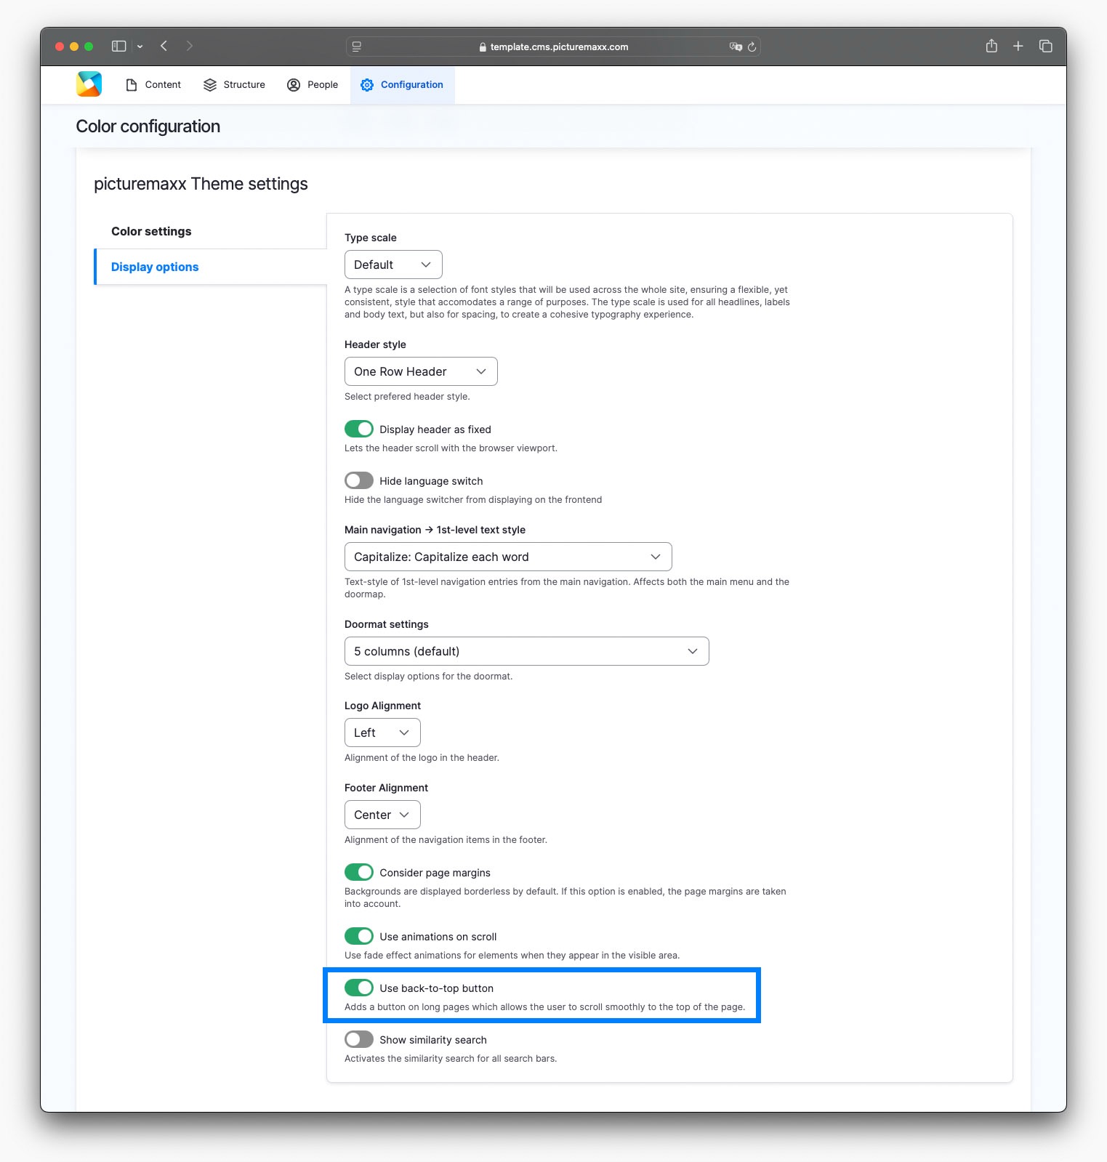Viewport: 1107px width, 1162px height.
Task: Go back with the browser back arrow
Action: point(164,46)
